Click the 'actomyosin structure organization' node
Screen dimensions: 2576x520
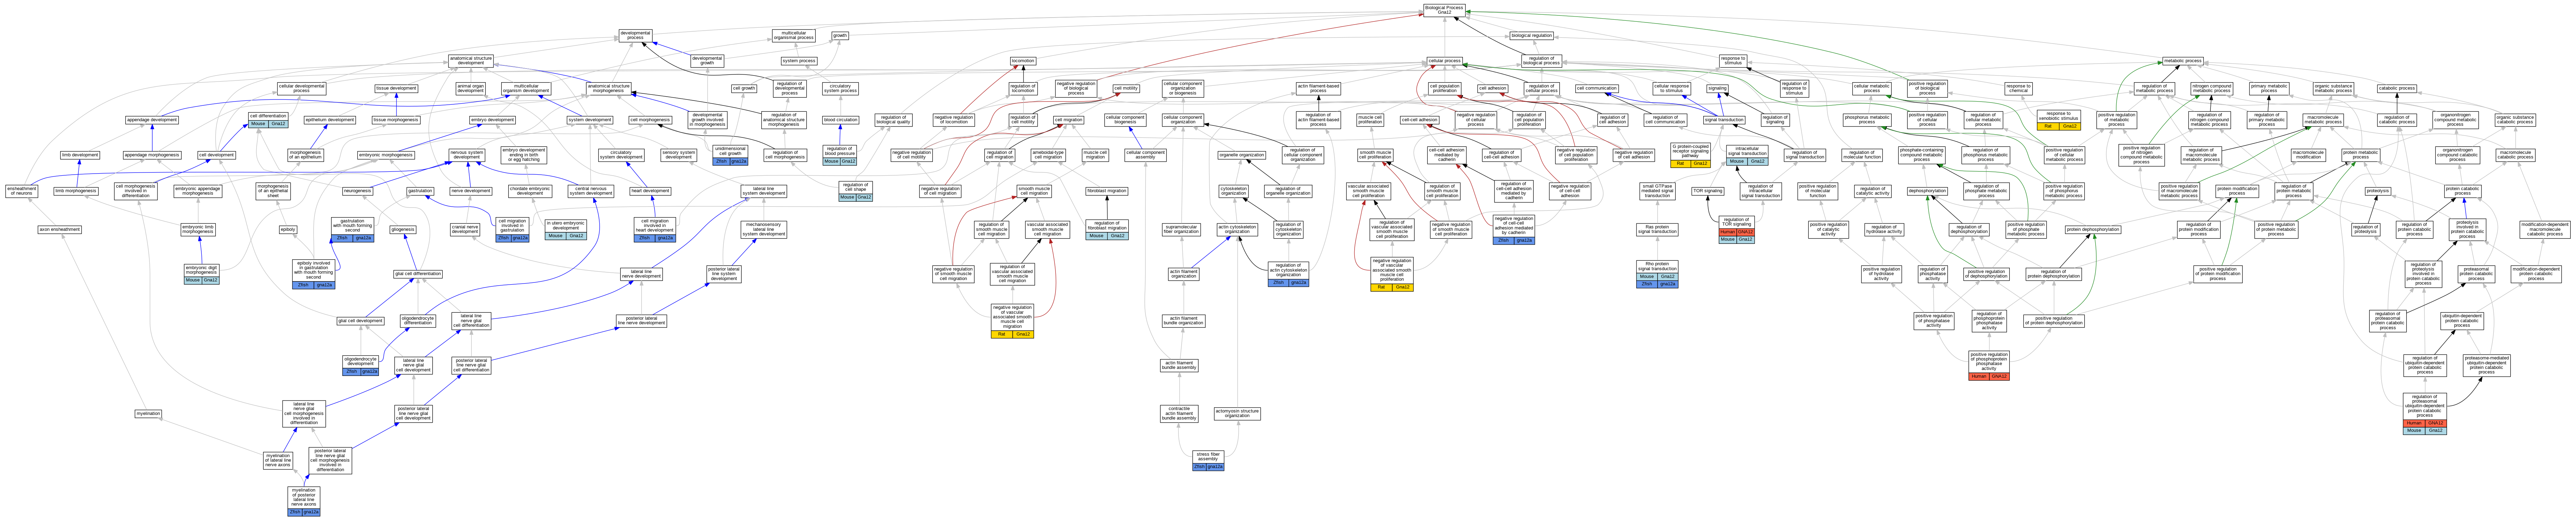pos(1237,413)
